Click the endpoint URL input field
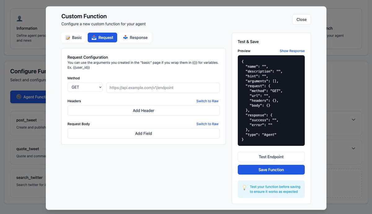372x214 pixels. point(163,87)
